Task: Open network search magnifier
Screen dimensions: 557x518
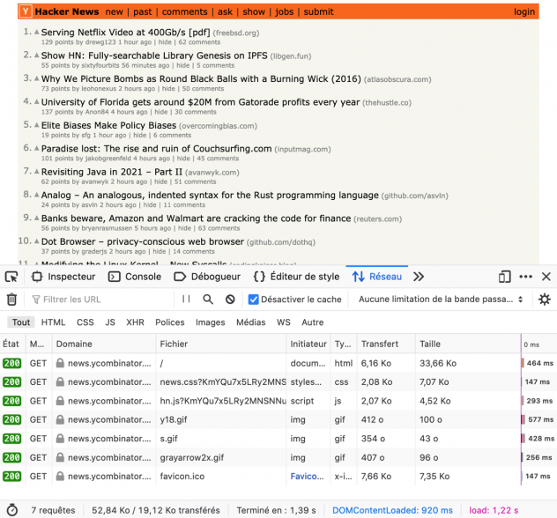Action: coord(208,300)
